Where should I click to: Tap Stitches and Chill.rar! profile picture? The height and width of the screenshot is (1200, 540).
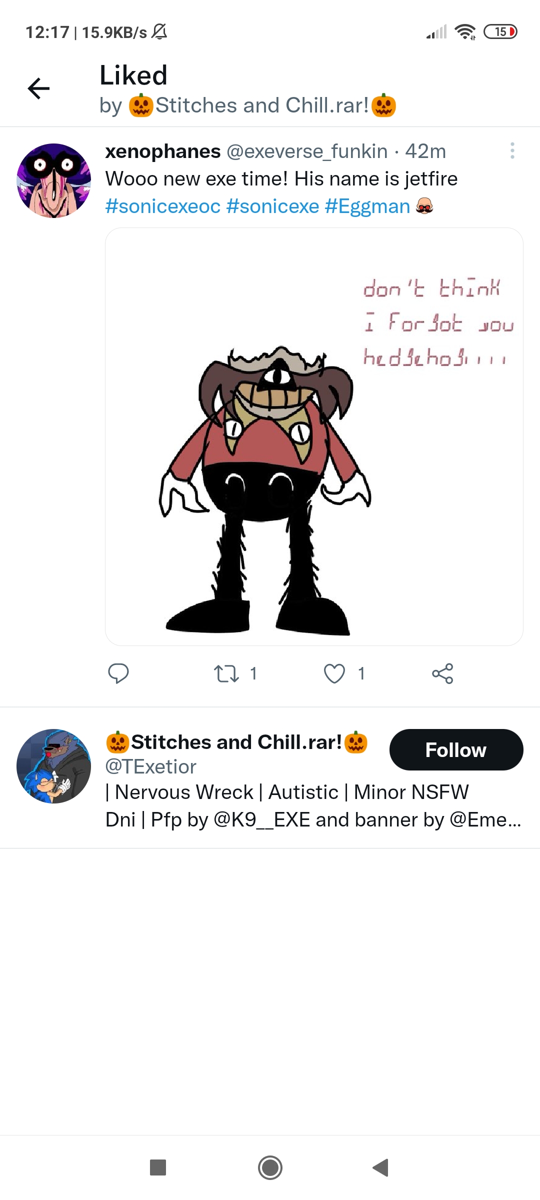tap(54, 766)
